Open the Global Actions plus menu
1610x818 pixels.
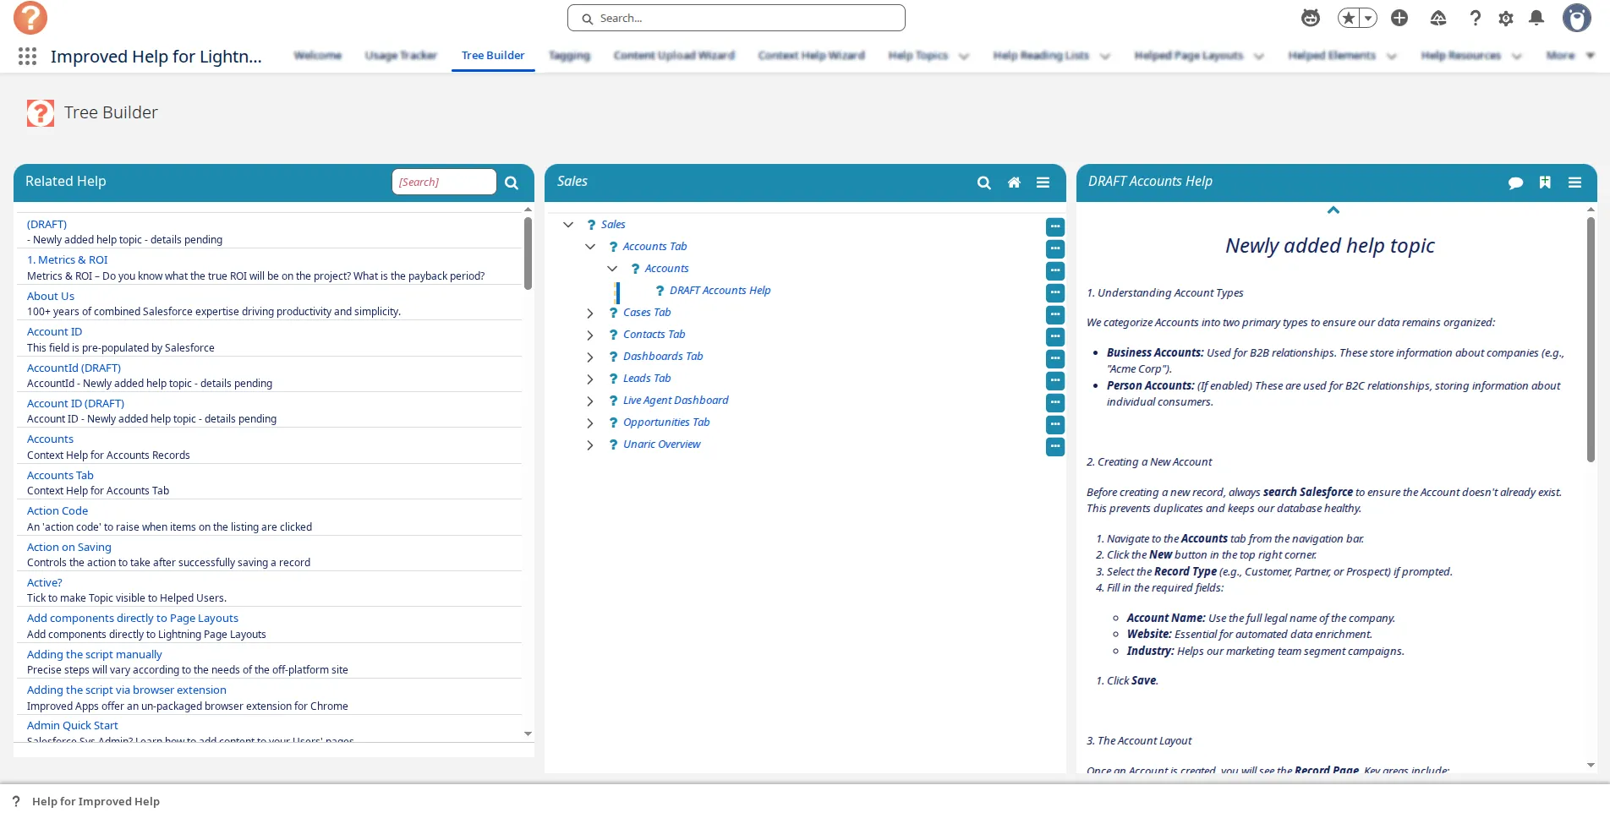[x=1399, y=18]
